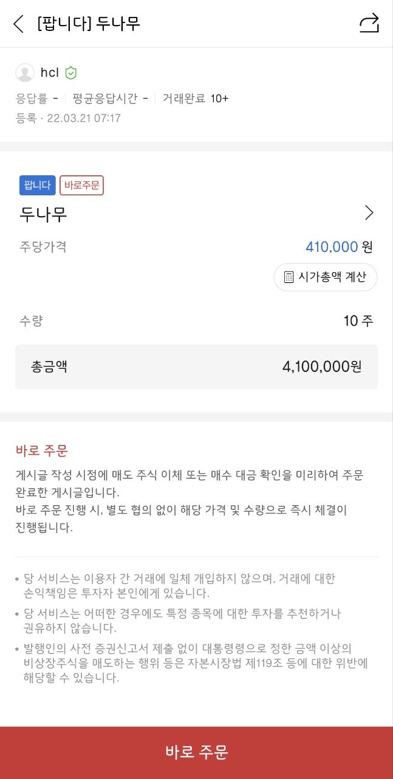
Task: Select the 거래완료 10+ stat
Action: pos(193,97)
